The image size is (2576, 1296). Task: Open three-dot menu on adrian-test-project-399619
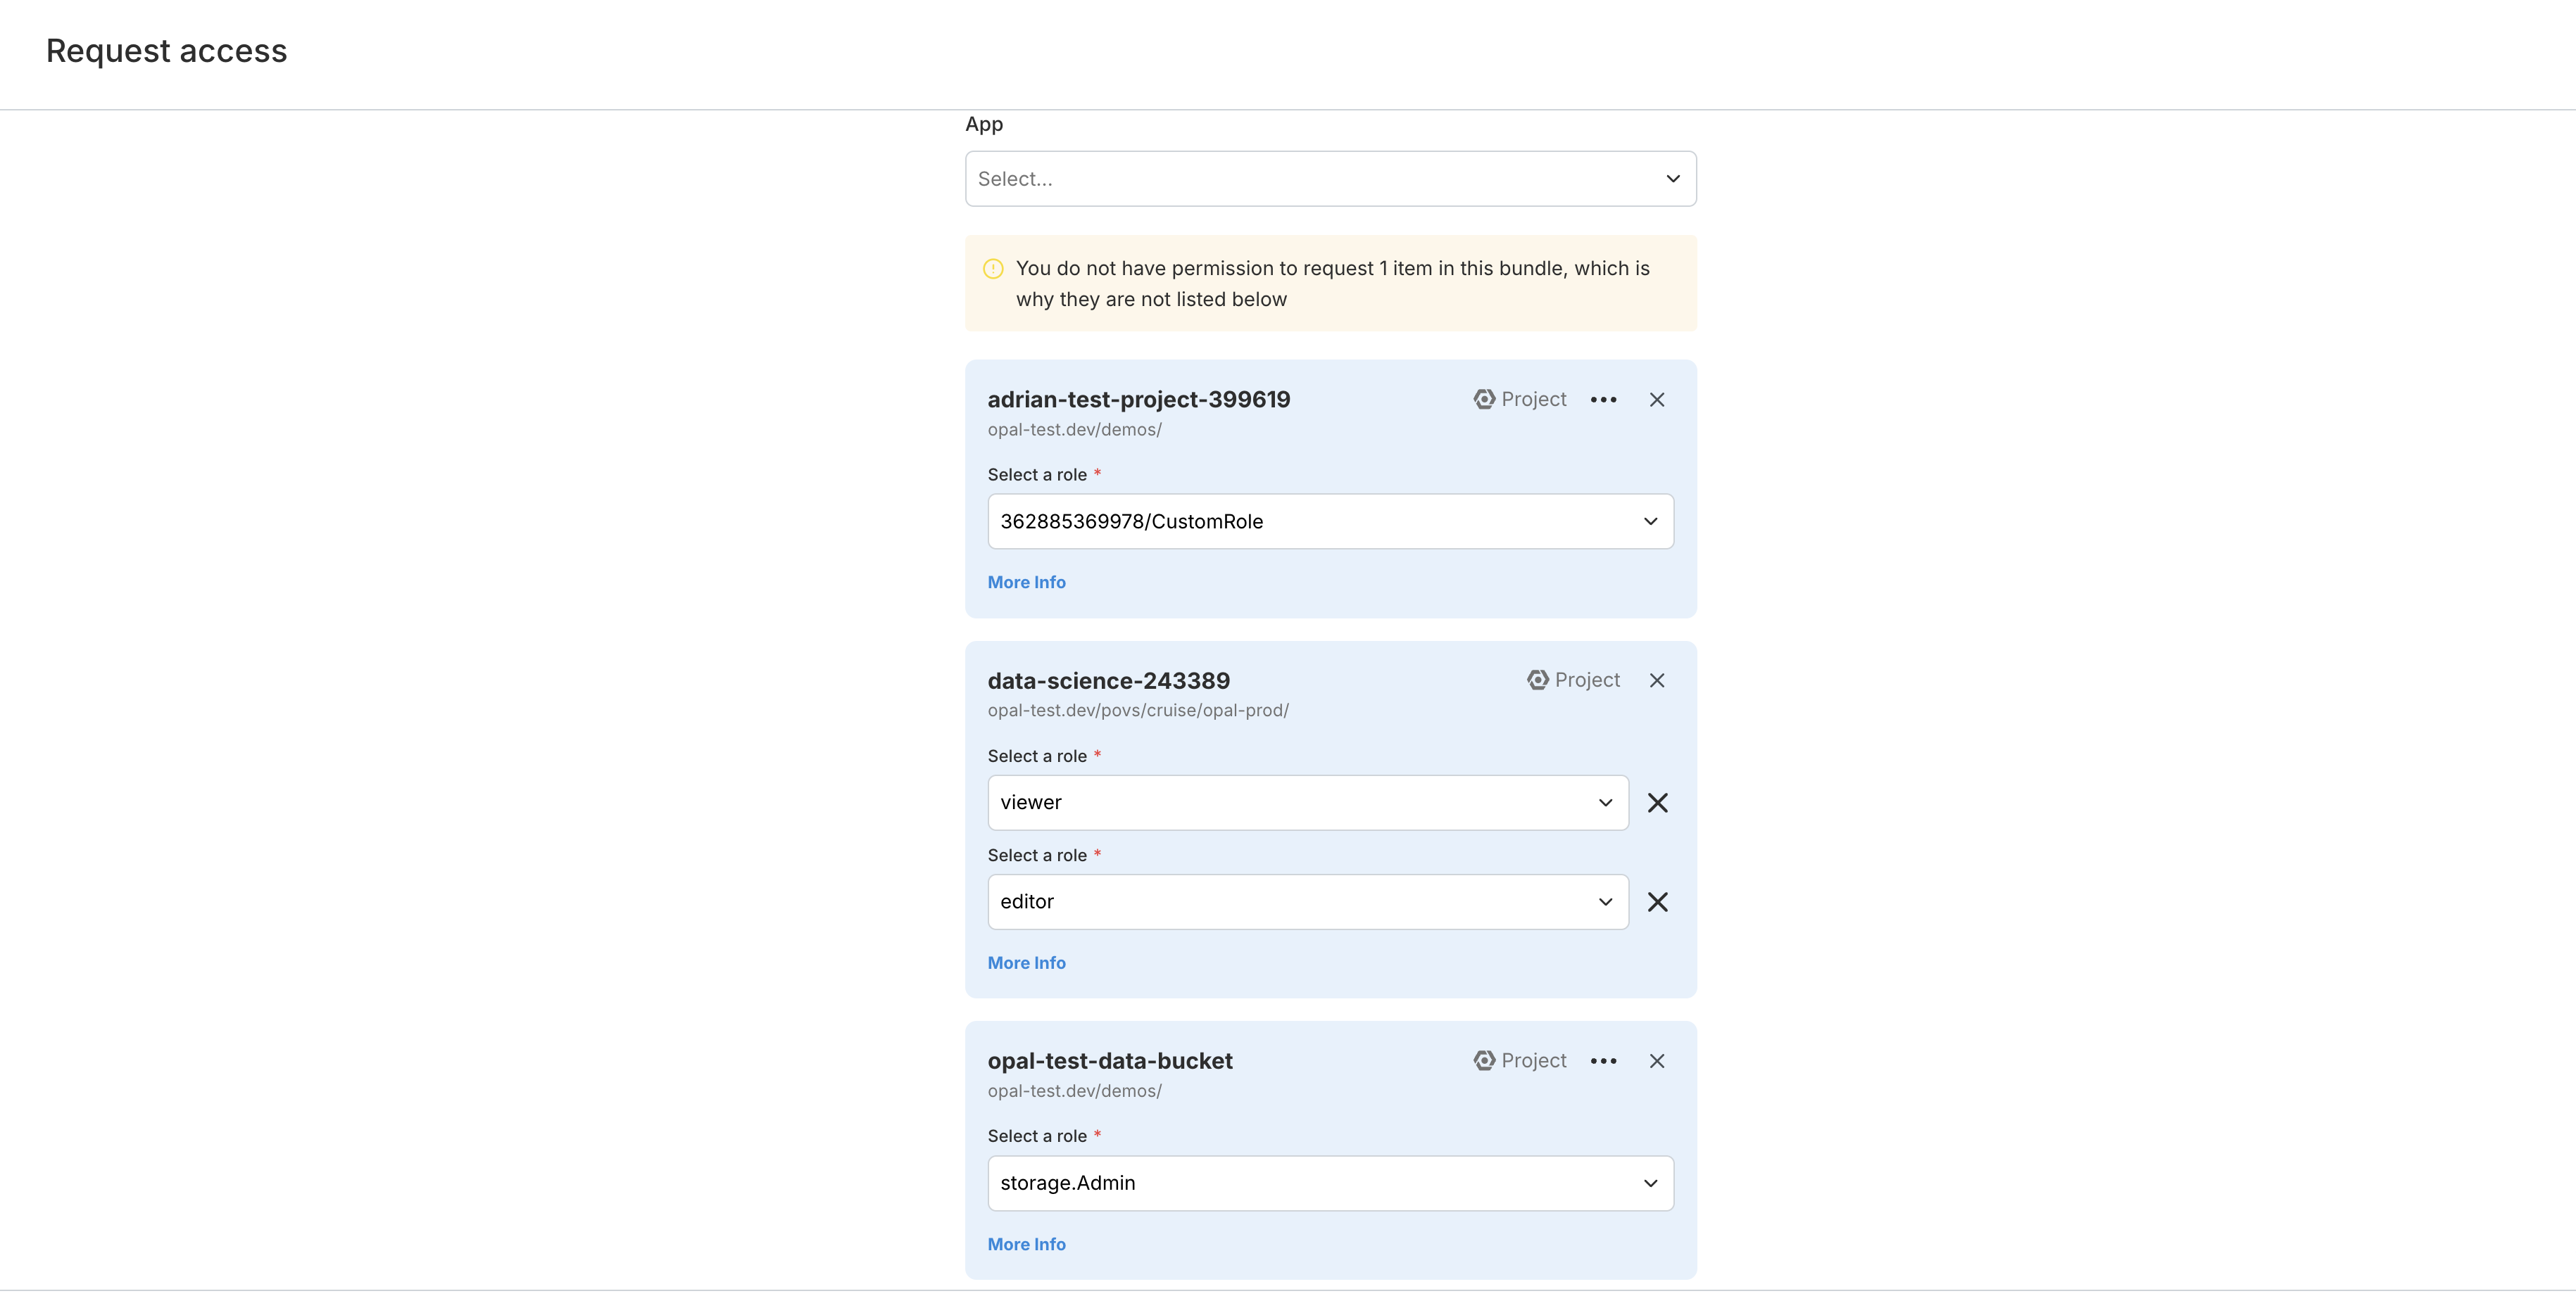coord(1603,400)
